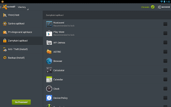Screen dimensions: 171x107
Task: Check the Device Policy lock checkbox
Action: (165, 98)
